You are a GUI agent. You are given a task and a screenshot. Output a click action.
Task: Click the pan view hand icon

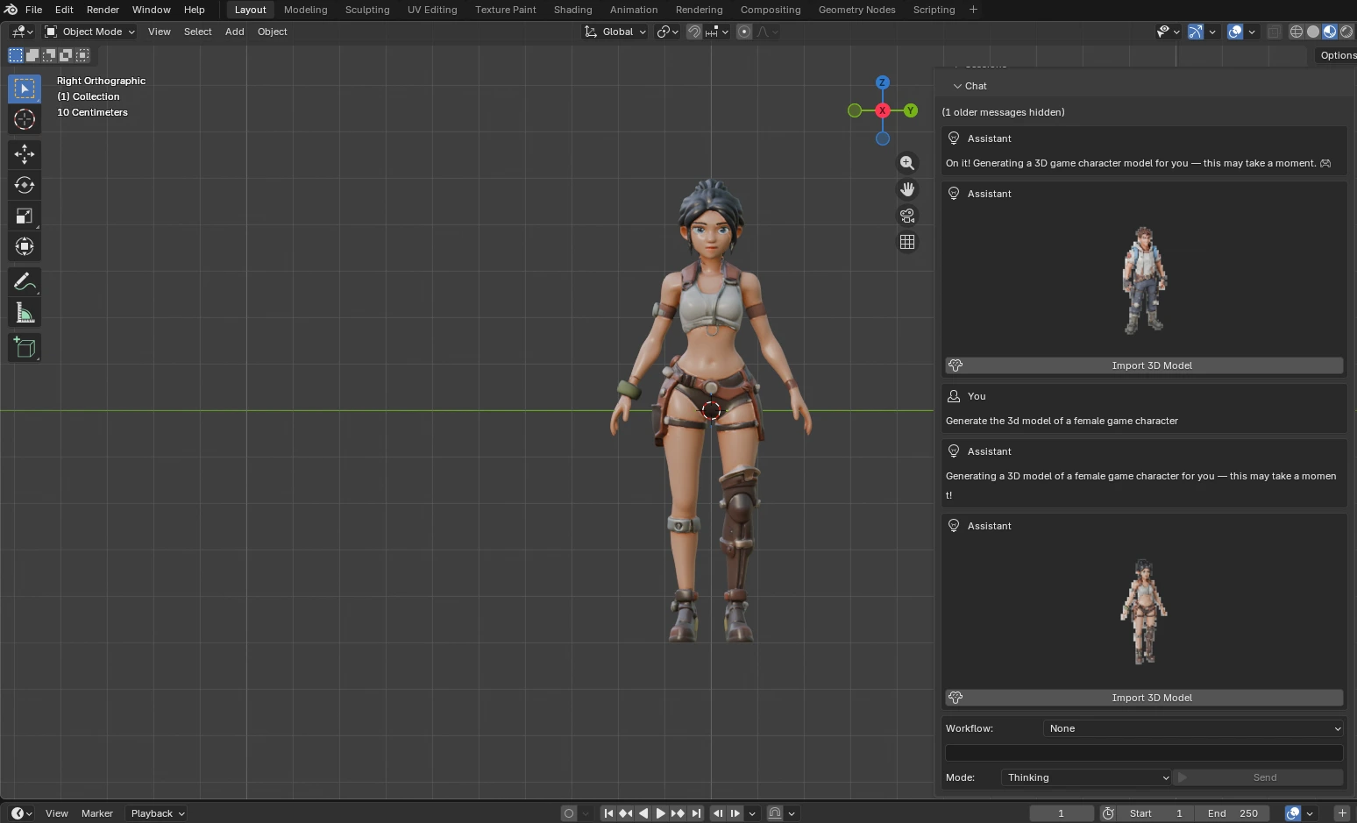(x=907, y=189)
